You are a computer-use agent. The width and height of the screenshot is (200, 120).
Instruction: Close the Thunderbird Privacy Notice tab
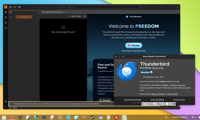point(66,12)
